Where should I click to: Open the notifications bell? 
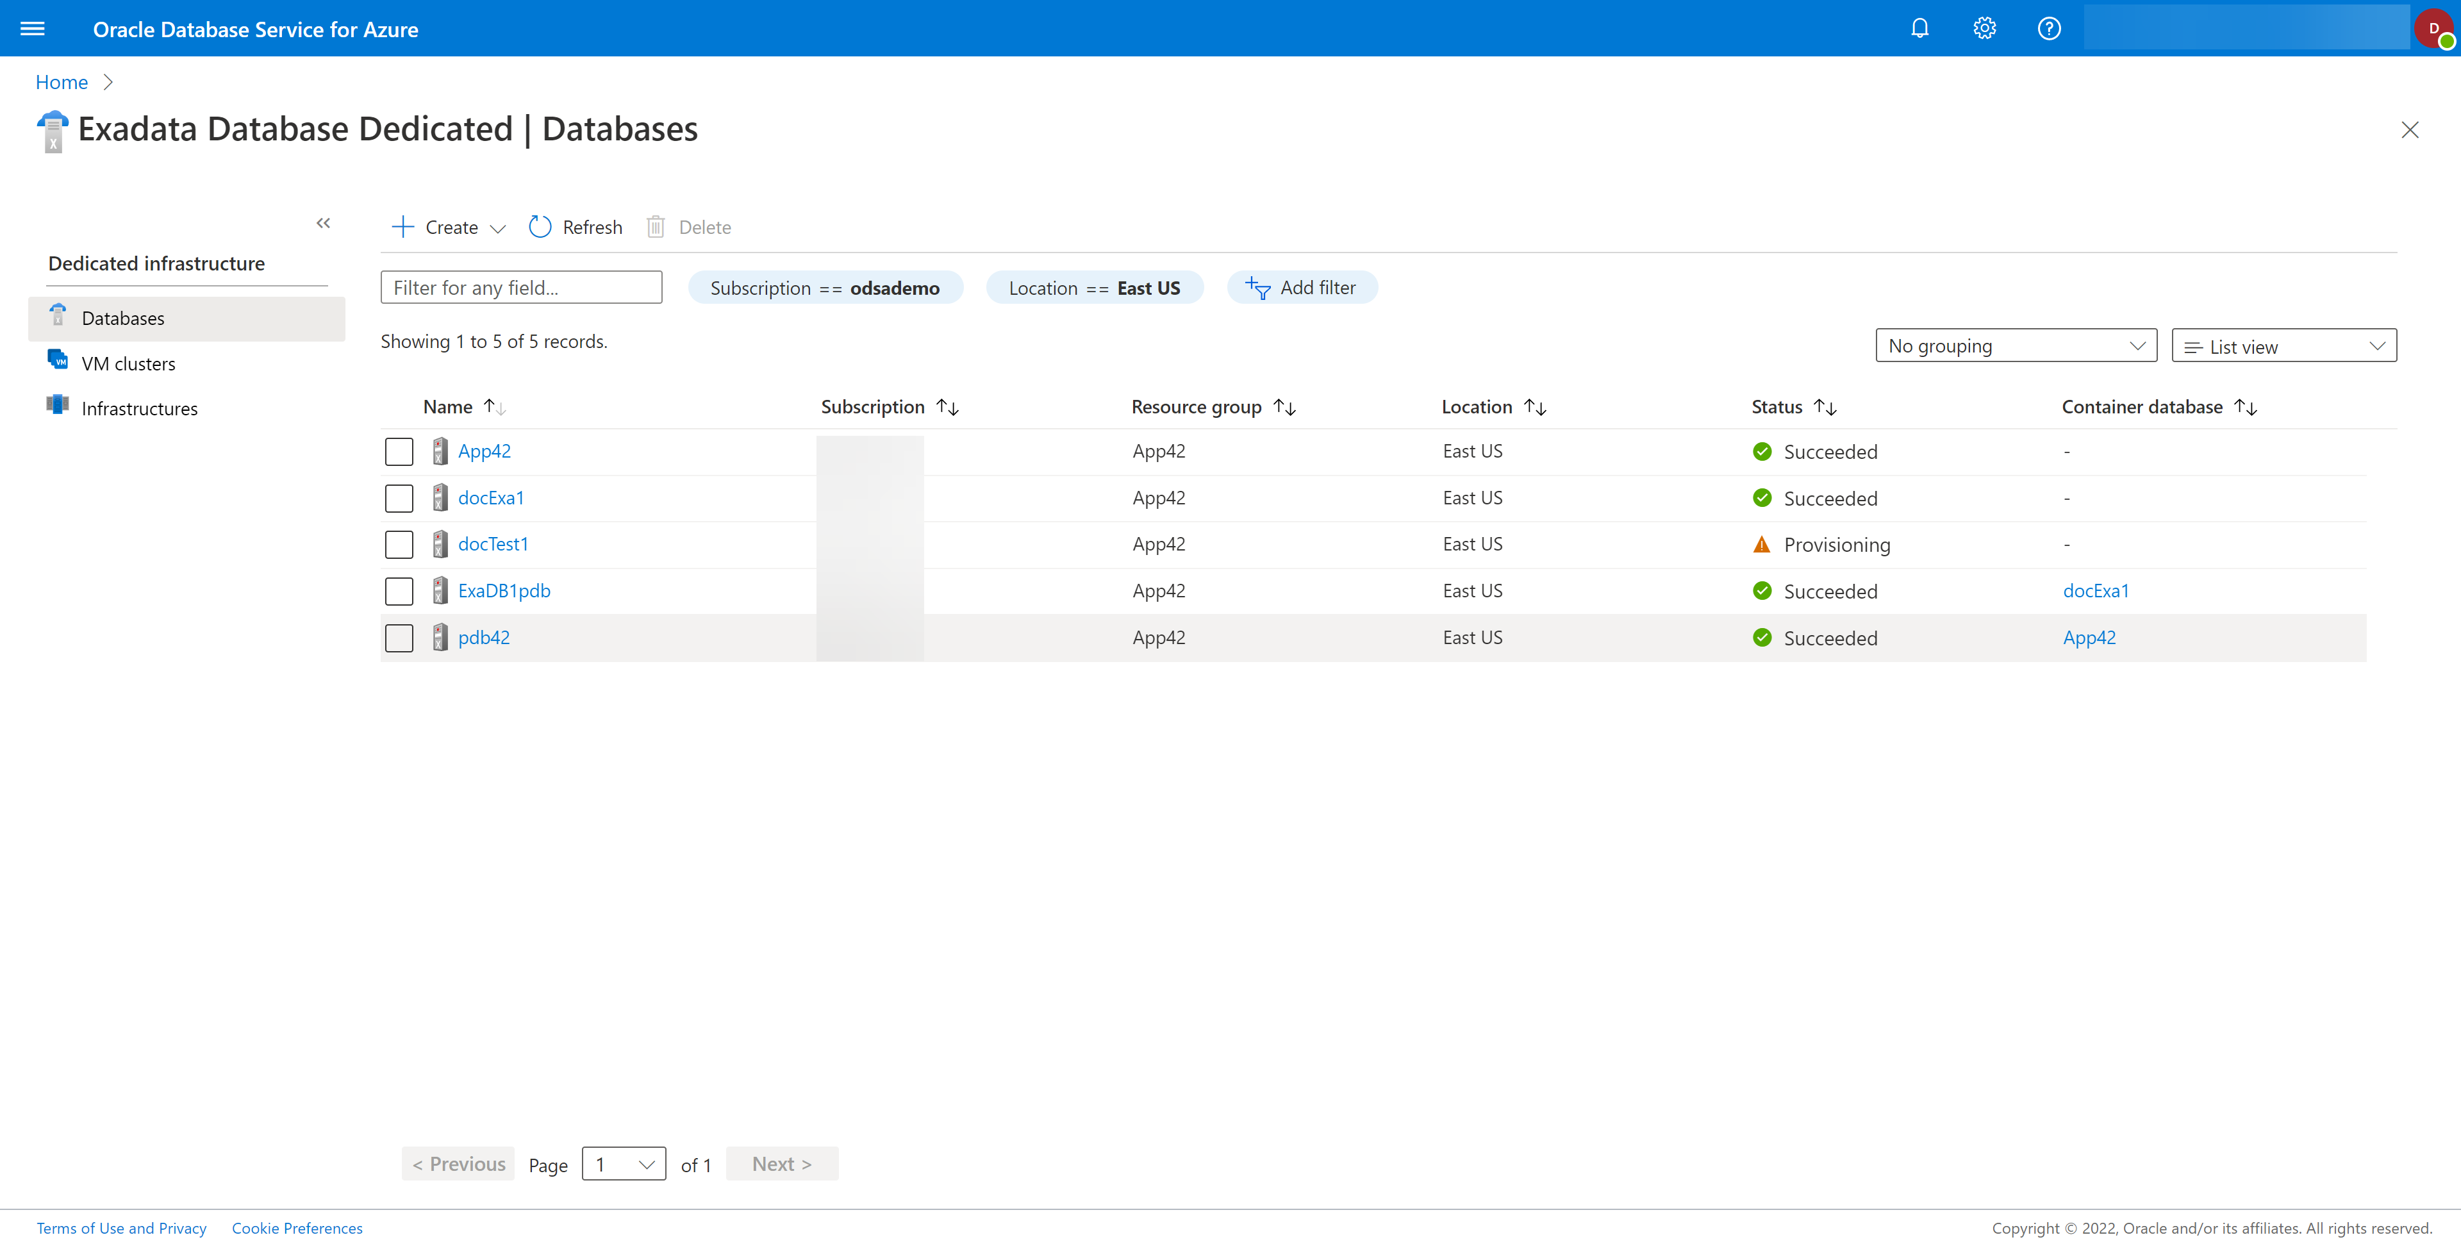pyautogui.click(x=1919, y=29)
